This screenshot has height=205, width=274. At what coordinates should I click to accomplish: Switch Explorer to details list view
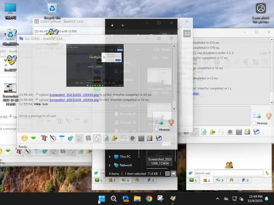167,174
